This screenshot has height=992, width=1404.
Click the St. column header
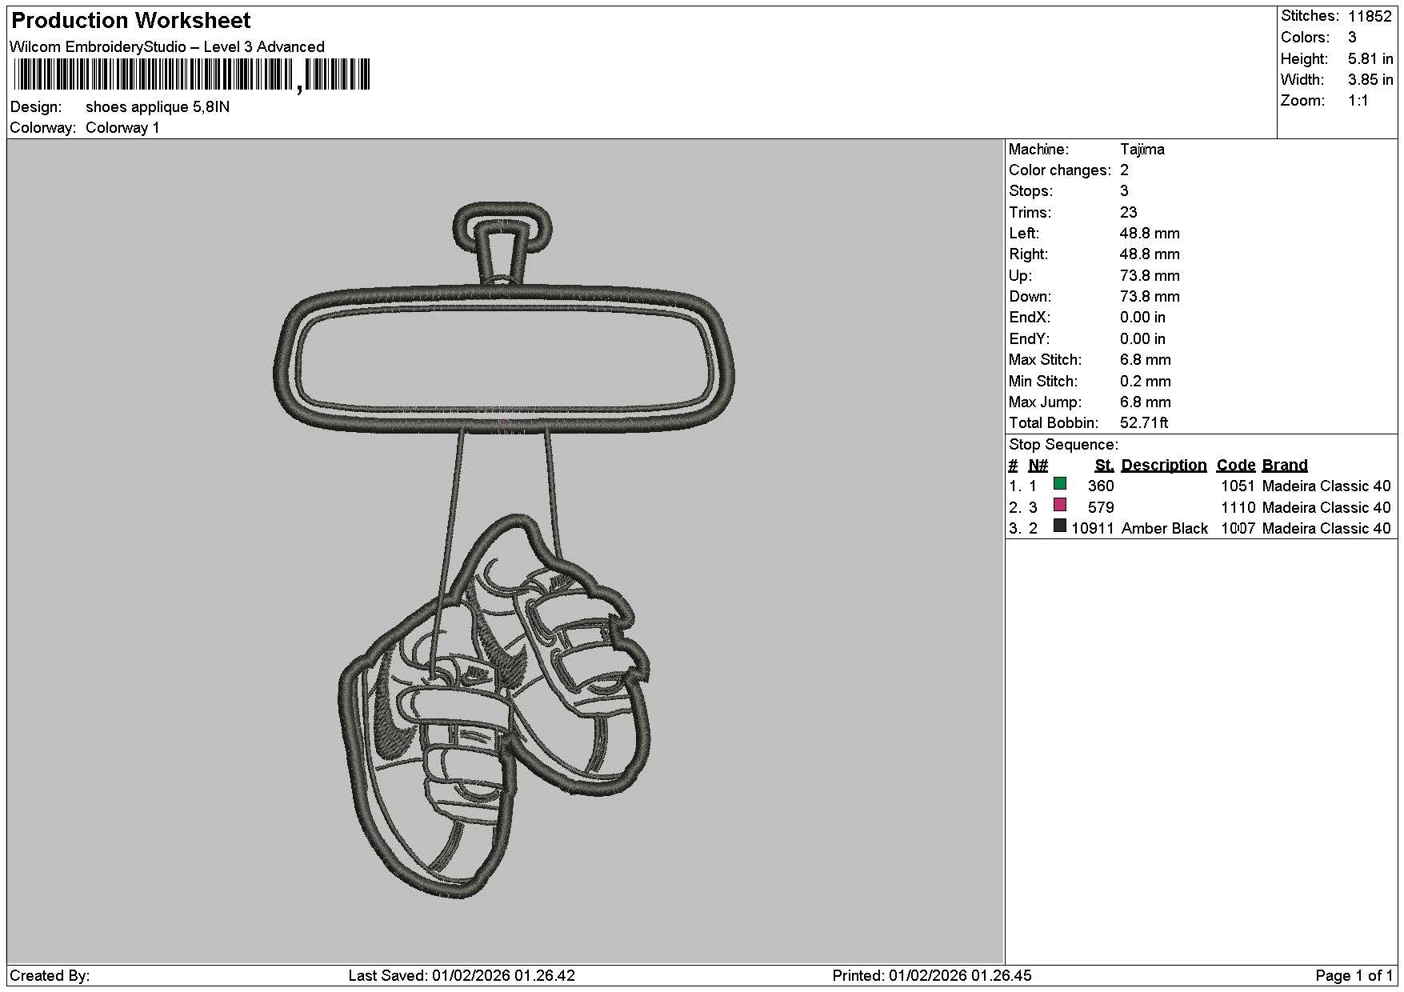1104,466
